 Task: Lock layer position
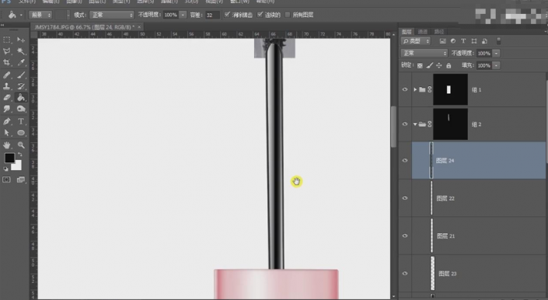(x=439, y=65)
